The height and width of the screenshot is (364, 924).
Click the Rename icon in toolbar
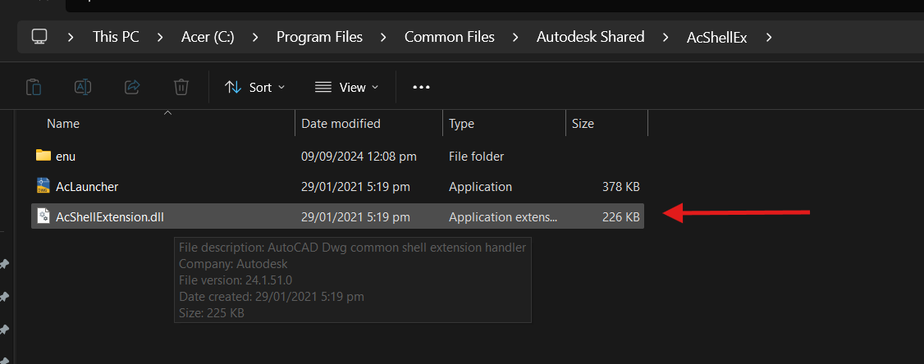(83, 87)
